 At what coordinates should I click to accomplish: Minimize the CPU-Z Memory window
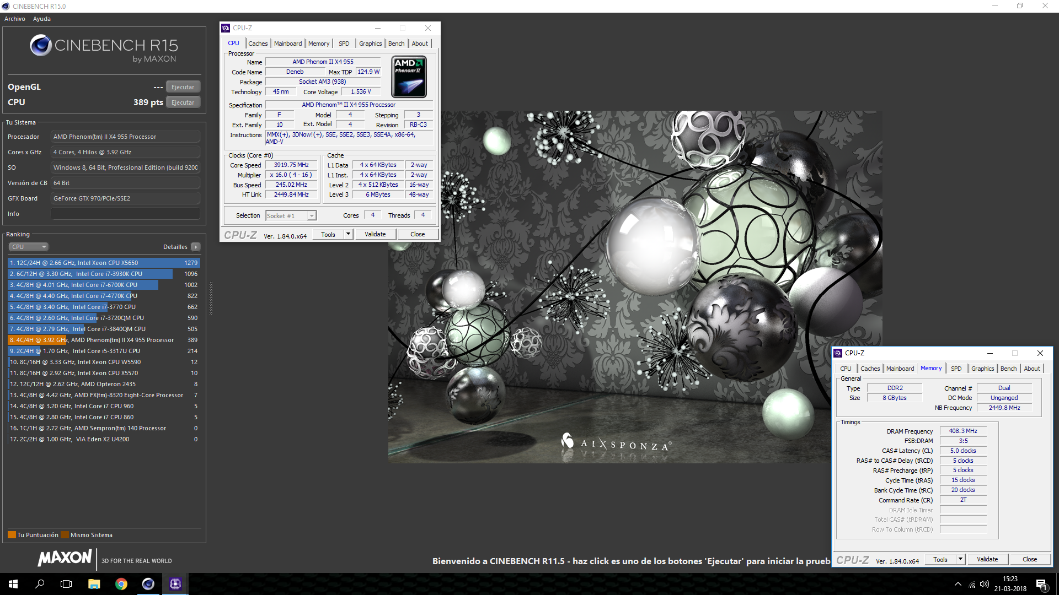[990, 353]
